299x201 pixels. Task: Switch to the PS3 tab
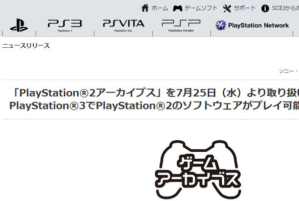tap(65, 25)
